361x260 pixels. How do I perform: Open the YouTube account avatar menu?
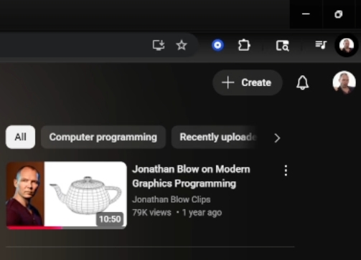(344, 82)
